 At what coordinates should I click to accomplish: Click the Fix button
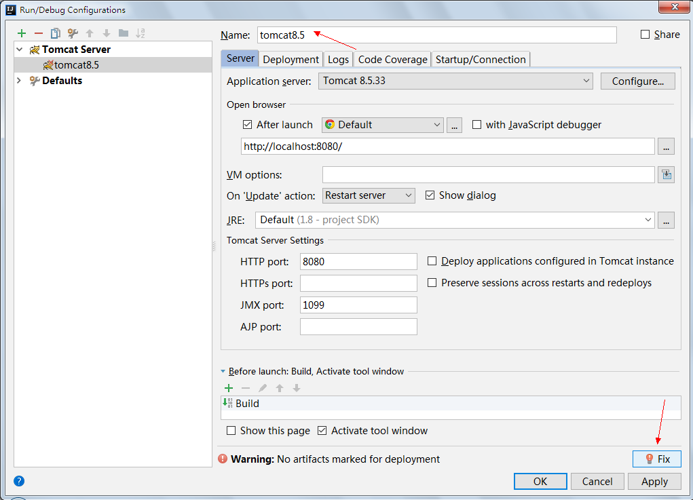(657, 459)
